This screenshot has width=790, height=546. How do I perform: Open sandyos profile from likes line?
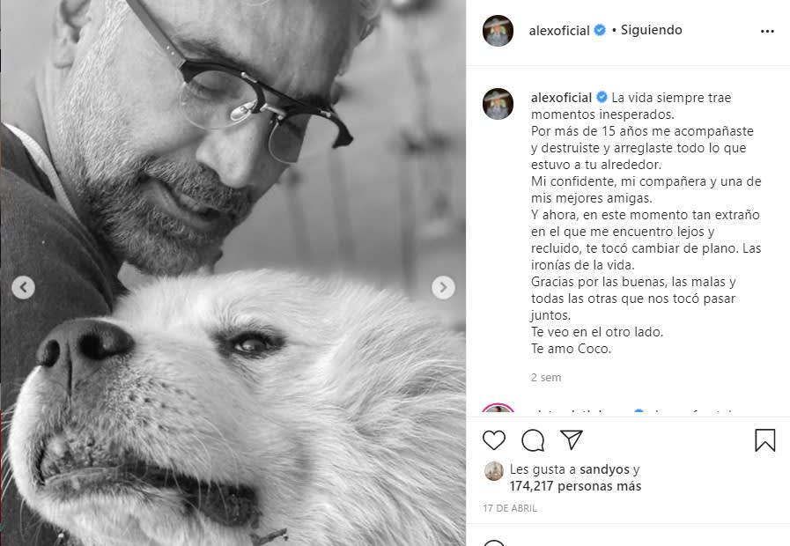click(604, 469)
